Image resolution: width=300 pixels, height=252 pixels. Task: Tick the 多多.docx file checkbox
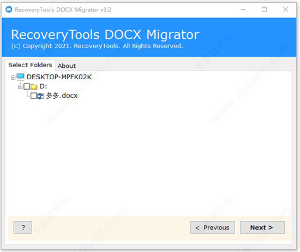pos(33,96)
